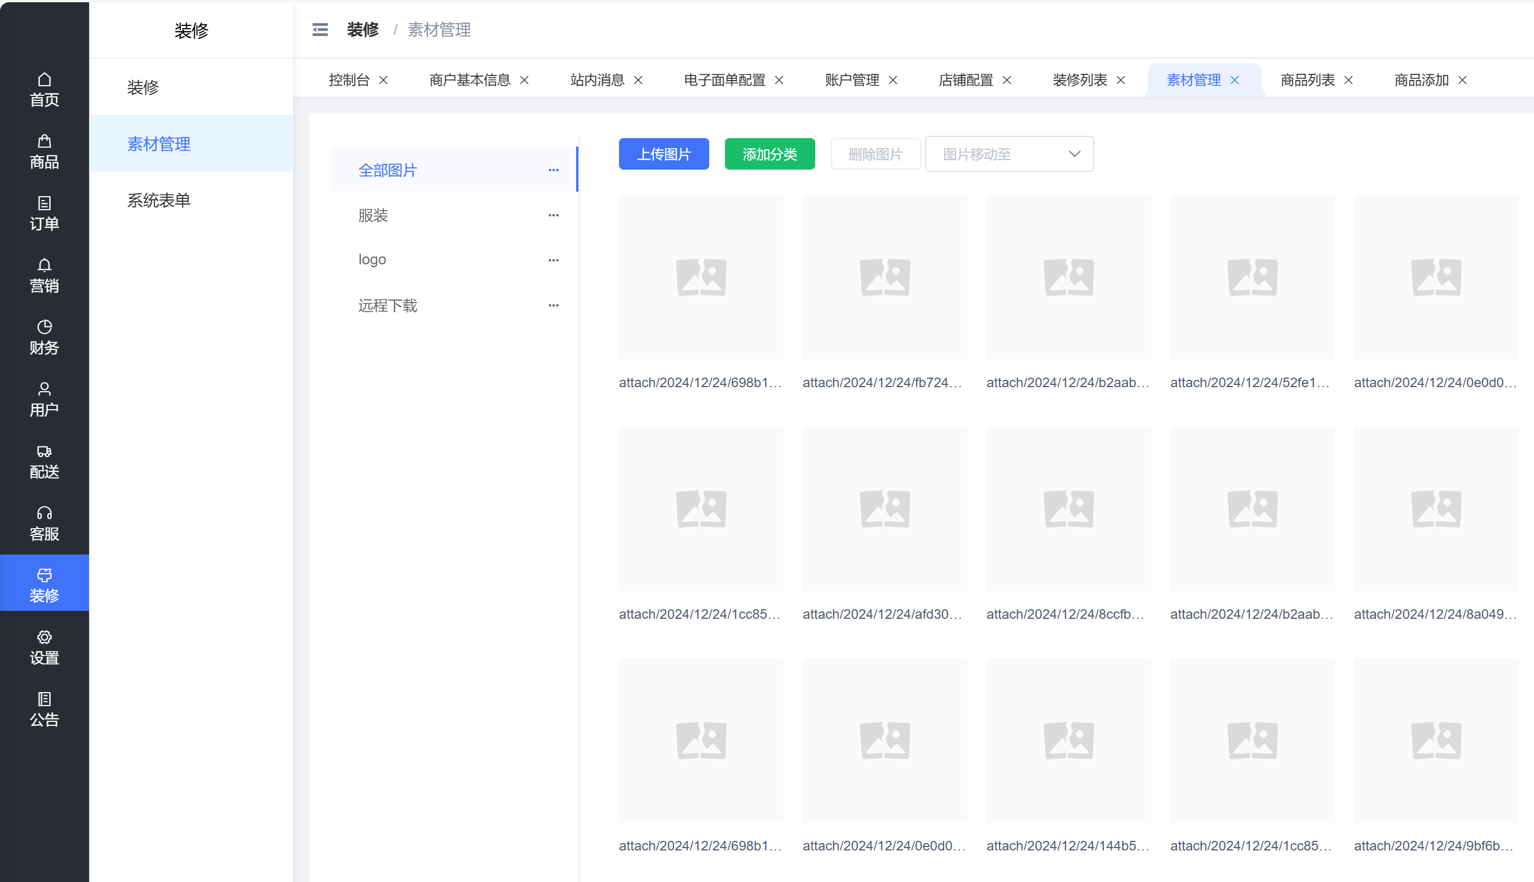The image size is (1534, 882).
Task: Select the 全部图片 category
Action: click(x=454, y=170)
